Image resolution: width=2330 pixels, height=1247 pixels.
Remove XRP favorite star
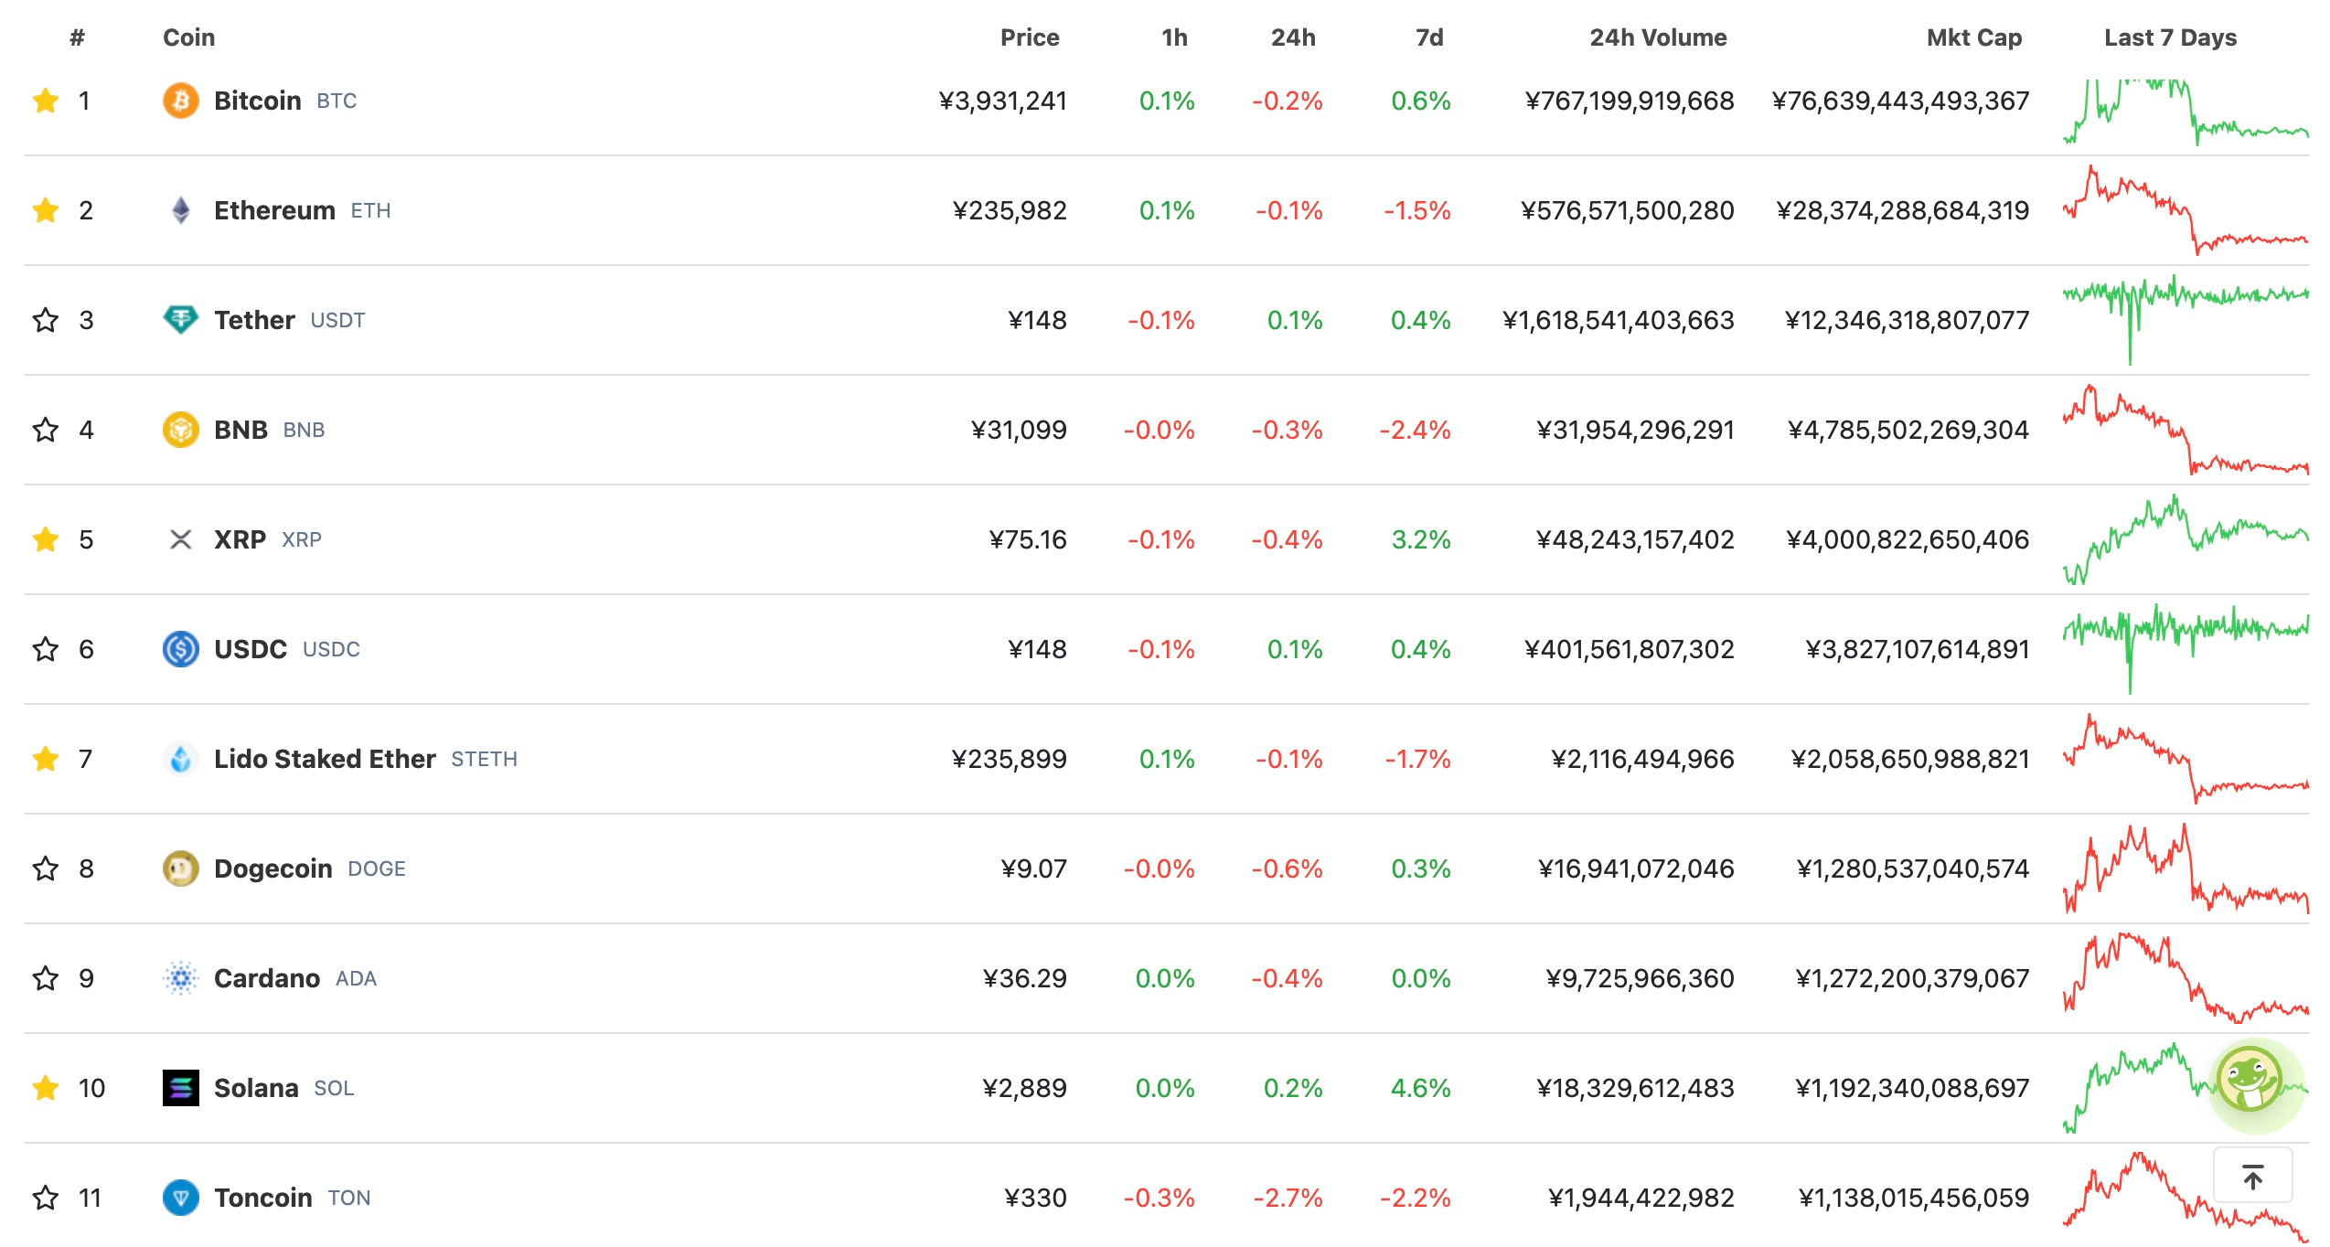(x=45, y=539)
